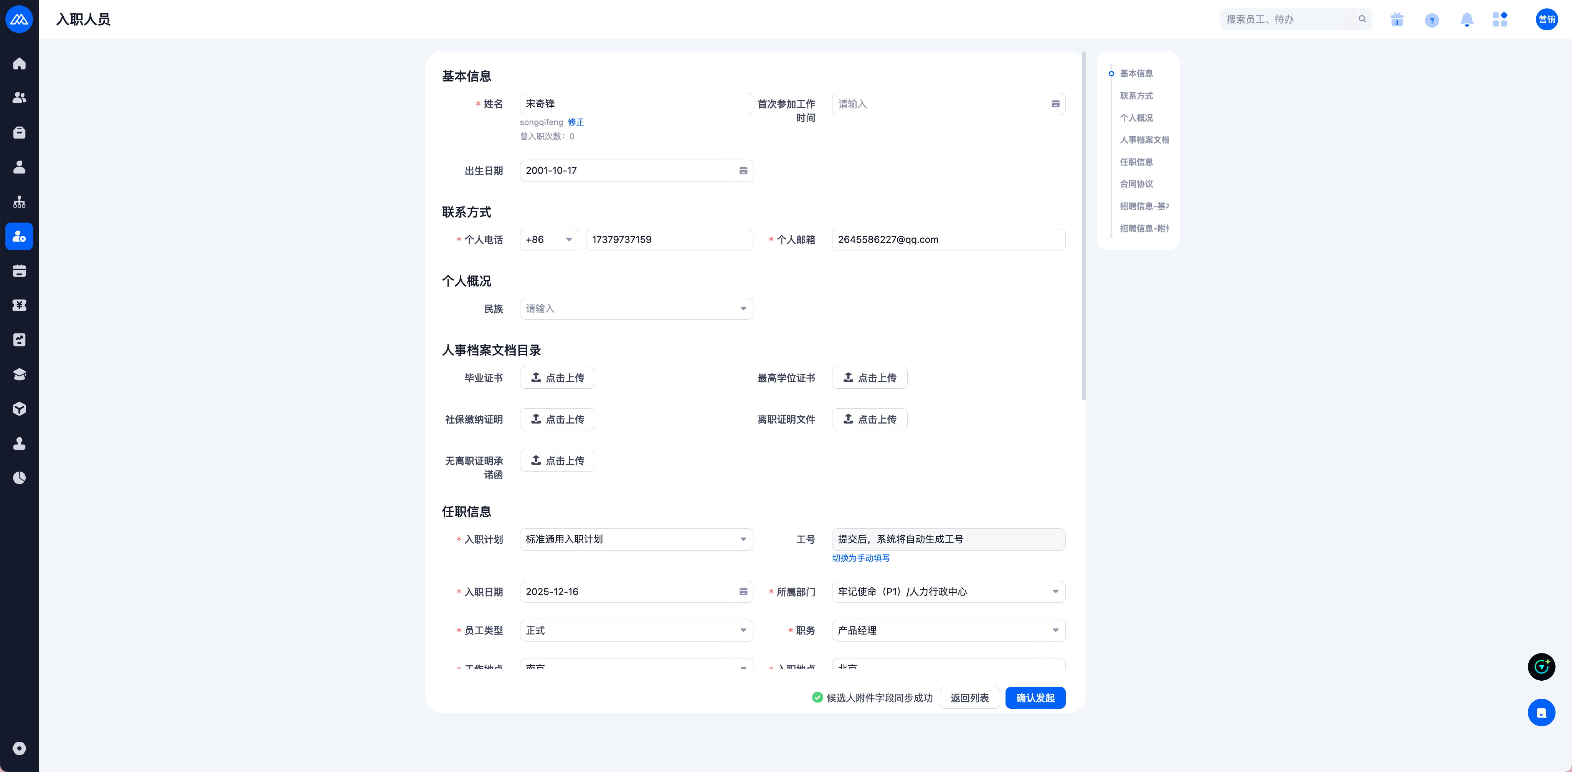Open the 员工类型 dropdown
The height and width of the screenshot is (772, 1572).
point(636,630)
